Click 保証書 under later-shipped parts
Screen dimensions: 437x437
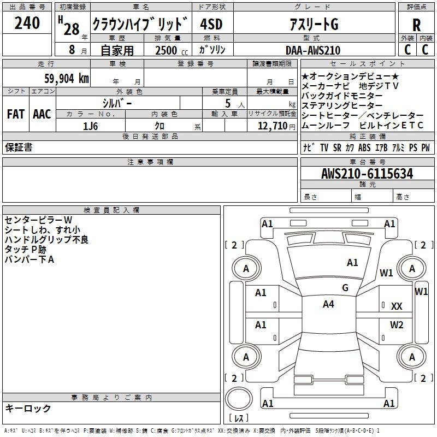coord(19,147)
